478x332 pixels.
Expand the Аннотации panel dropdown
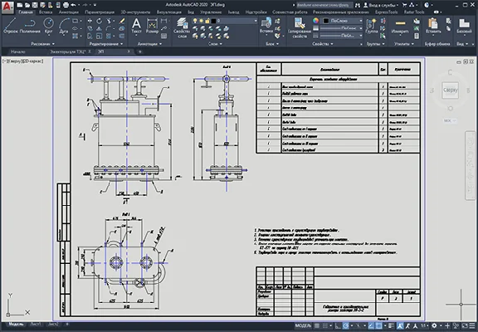pyautogui.click(x=149, y=44)
